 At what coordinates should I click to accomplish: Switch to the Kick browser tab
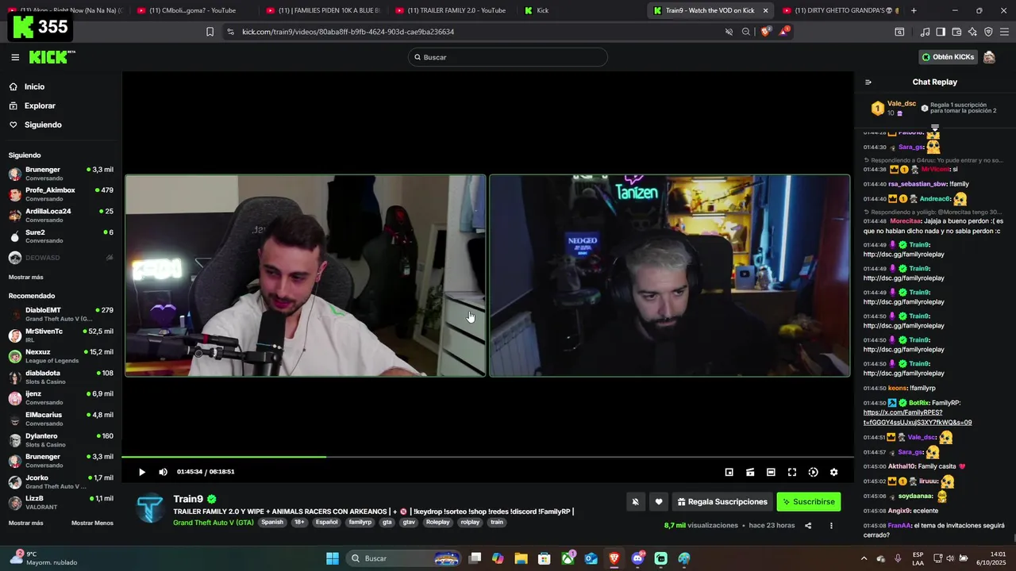[x=581, y=10]
